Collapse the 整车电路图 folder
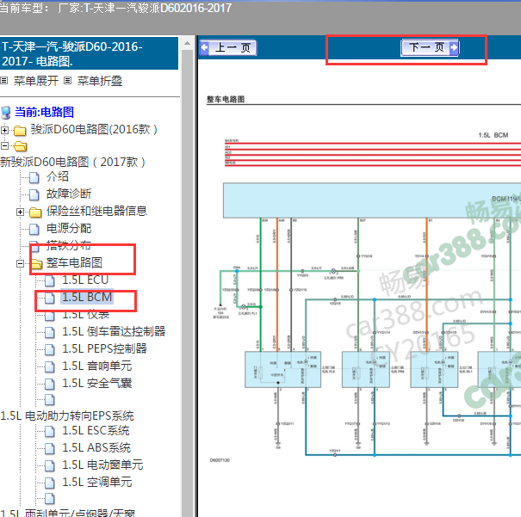Screen dimensions: 521x517 (21, 263)
